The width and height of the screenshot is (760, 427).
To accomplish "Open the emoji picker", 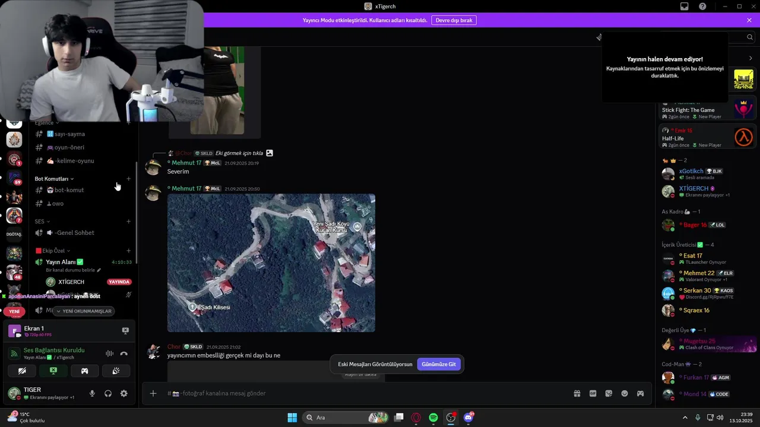I will point(625,393).
